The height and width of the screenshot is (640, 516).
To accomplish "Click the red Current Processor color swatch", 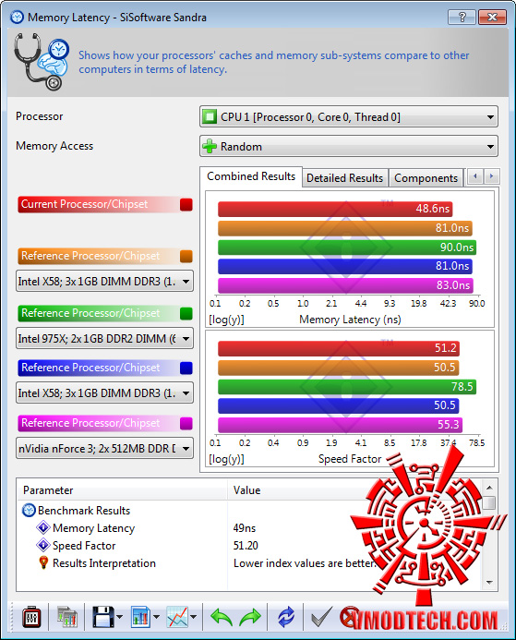I will (186, 204).
